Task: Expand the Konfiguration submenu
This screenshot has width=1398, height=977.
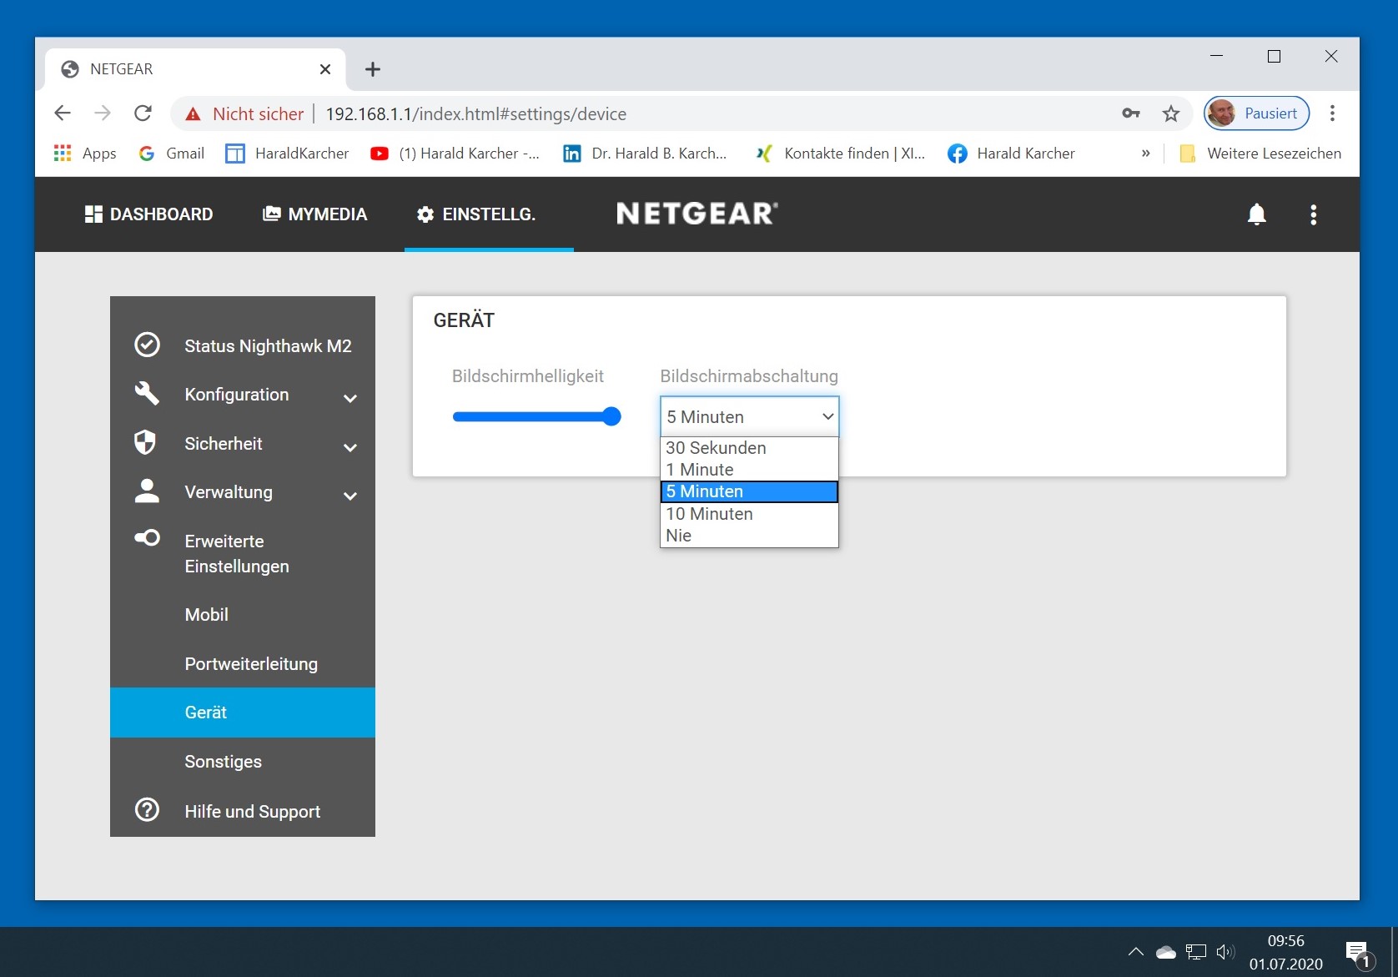Action: click(x=350, y=398)
